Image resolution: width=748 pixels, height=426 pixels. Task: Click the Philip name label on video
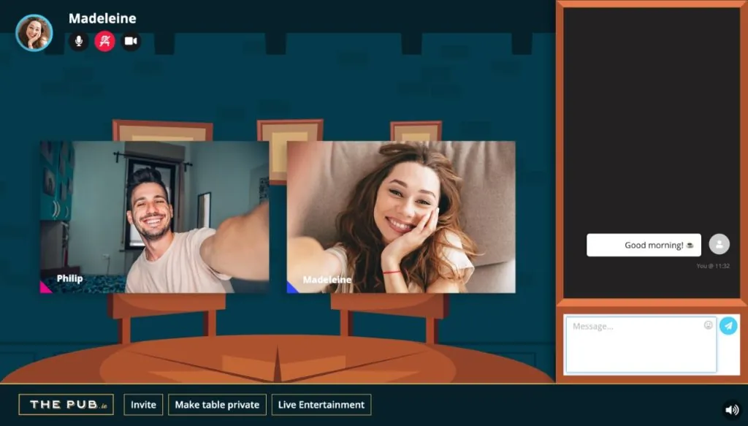pos(69,278)
